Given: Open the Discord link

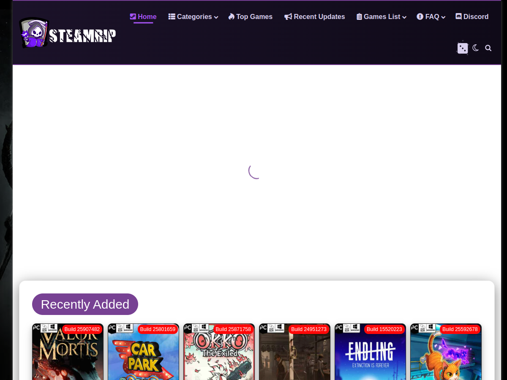Looking at the screenshot, I should pos(472,17).
